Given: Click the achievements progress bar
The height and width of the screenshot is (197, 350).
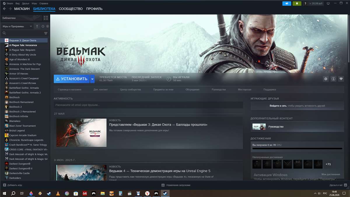Looking at the screenshot, I should (297, 149).
